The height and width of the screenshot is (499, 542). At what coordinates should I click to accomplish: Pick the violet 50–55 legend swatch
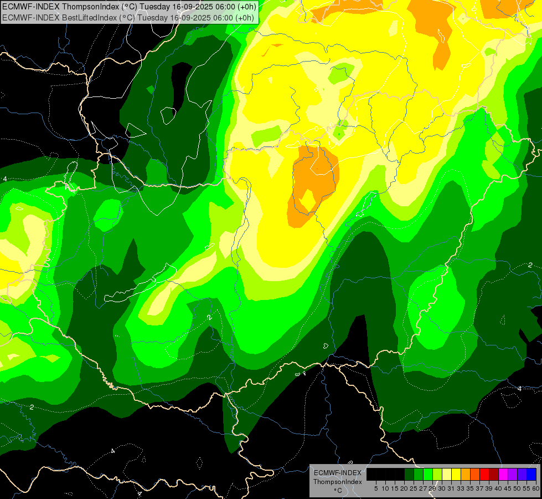click(522, 474)
